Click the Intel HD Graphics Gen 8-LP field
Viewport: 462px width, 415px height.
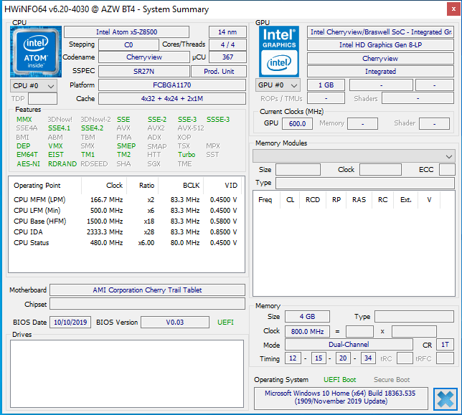click(380, 44)
